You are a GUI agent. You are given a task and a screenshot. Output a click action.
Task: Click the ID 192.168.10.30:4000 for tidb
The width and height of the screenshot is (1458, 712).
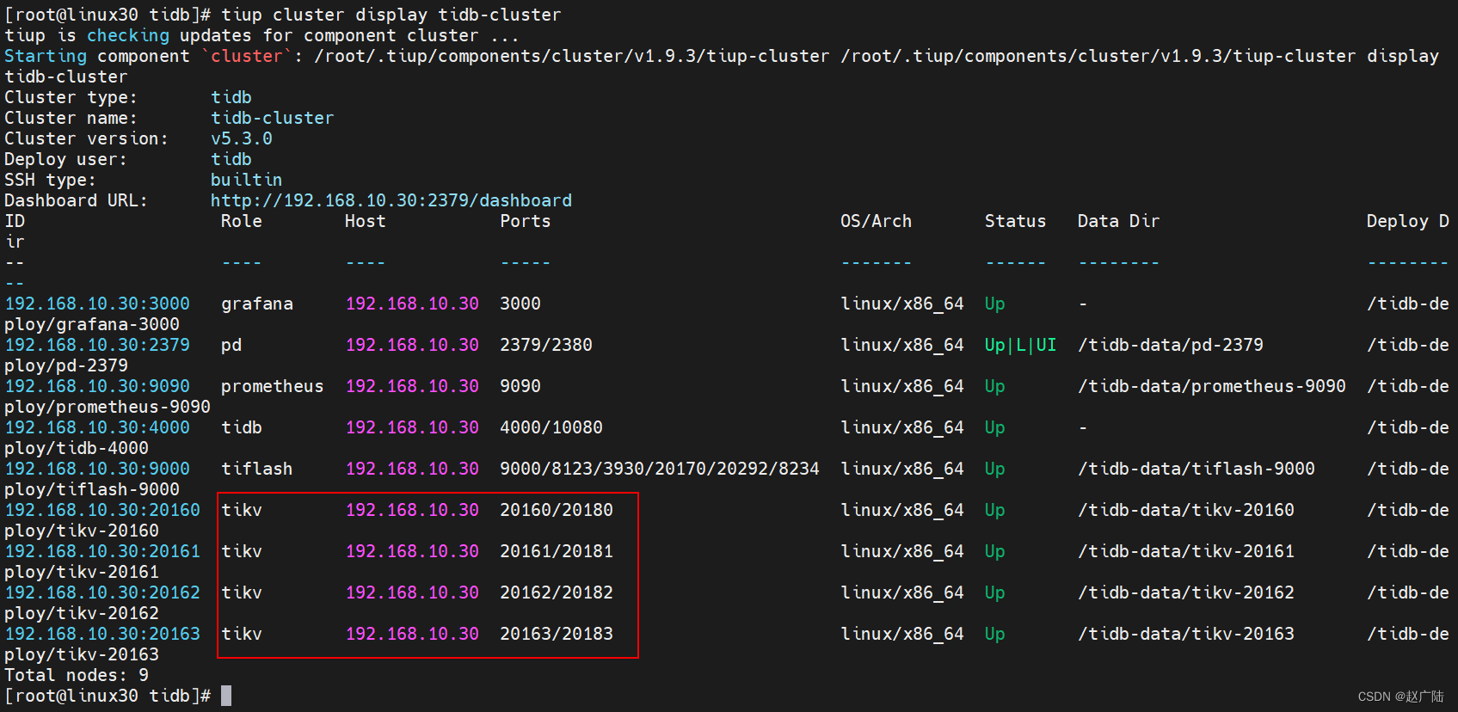[97, 427]
